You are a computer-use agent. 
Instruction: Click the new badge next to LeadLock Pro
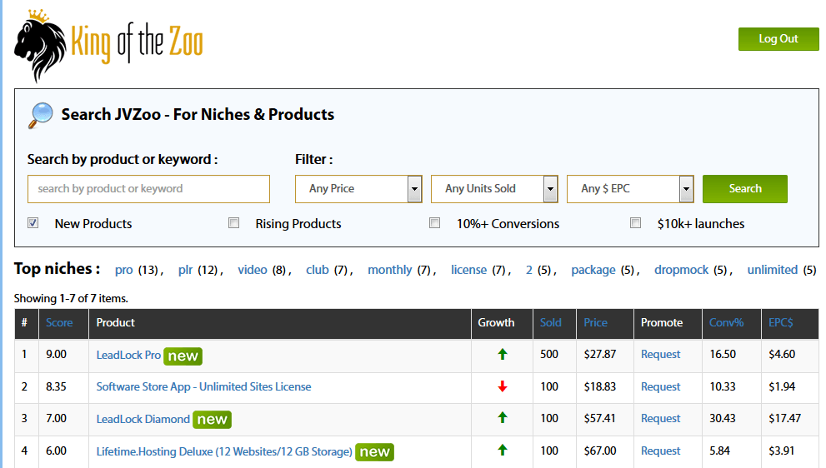[183, 356]
